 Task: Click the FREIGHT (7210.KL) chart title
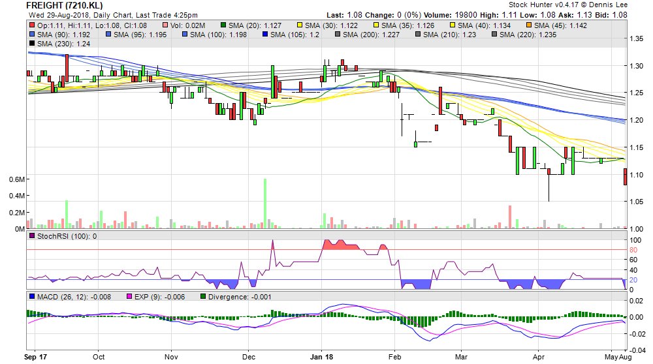[64, 5]
